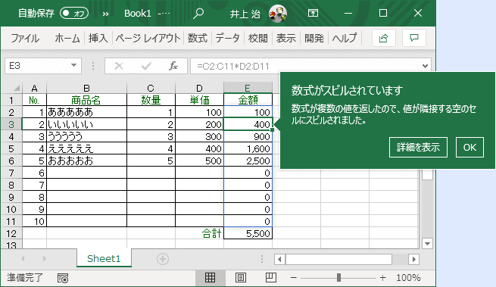Viewport: 496px width, 287px height.
Task: Click the confirm entry checkmark icon
Action: [x=146, y=66]
